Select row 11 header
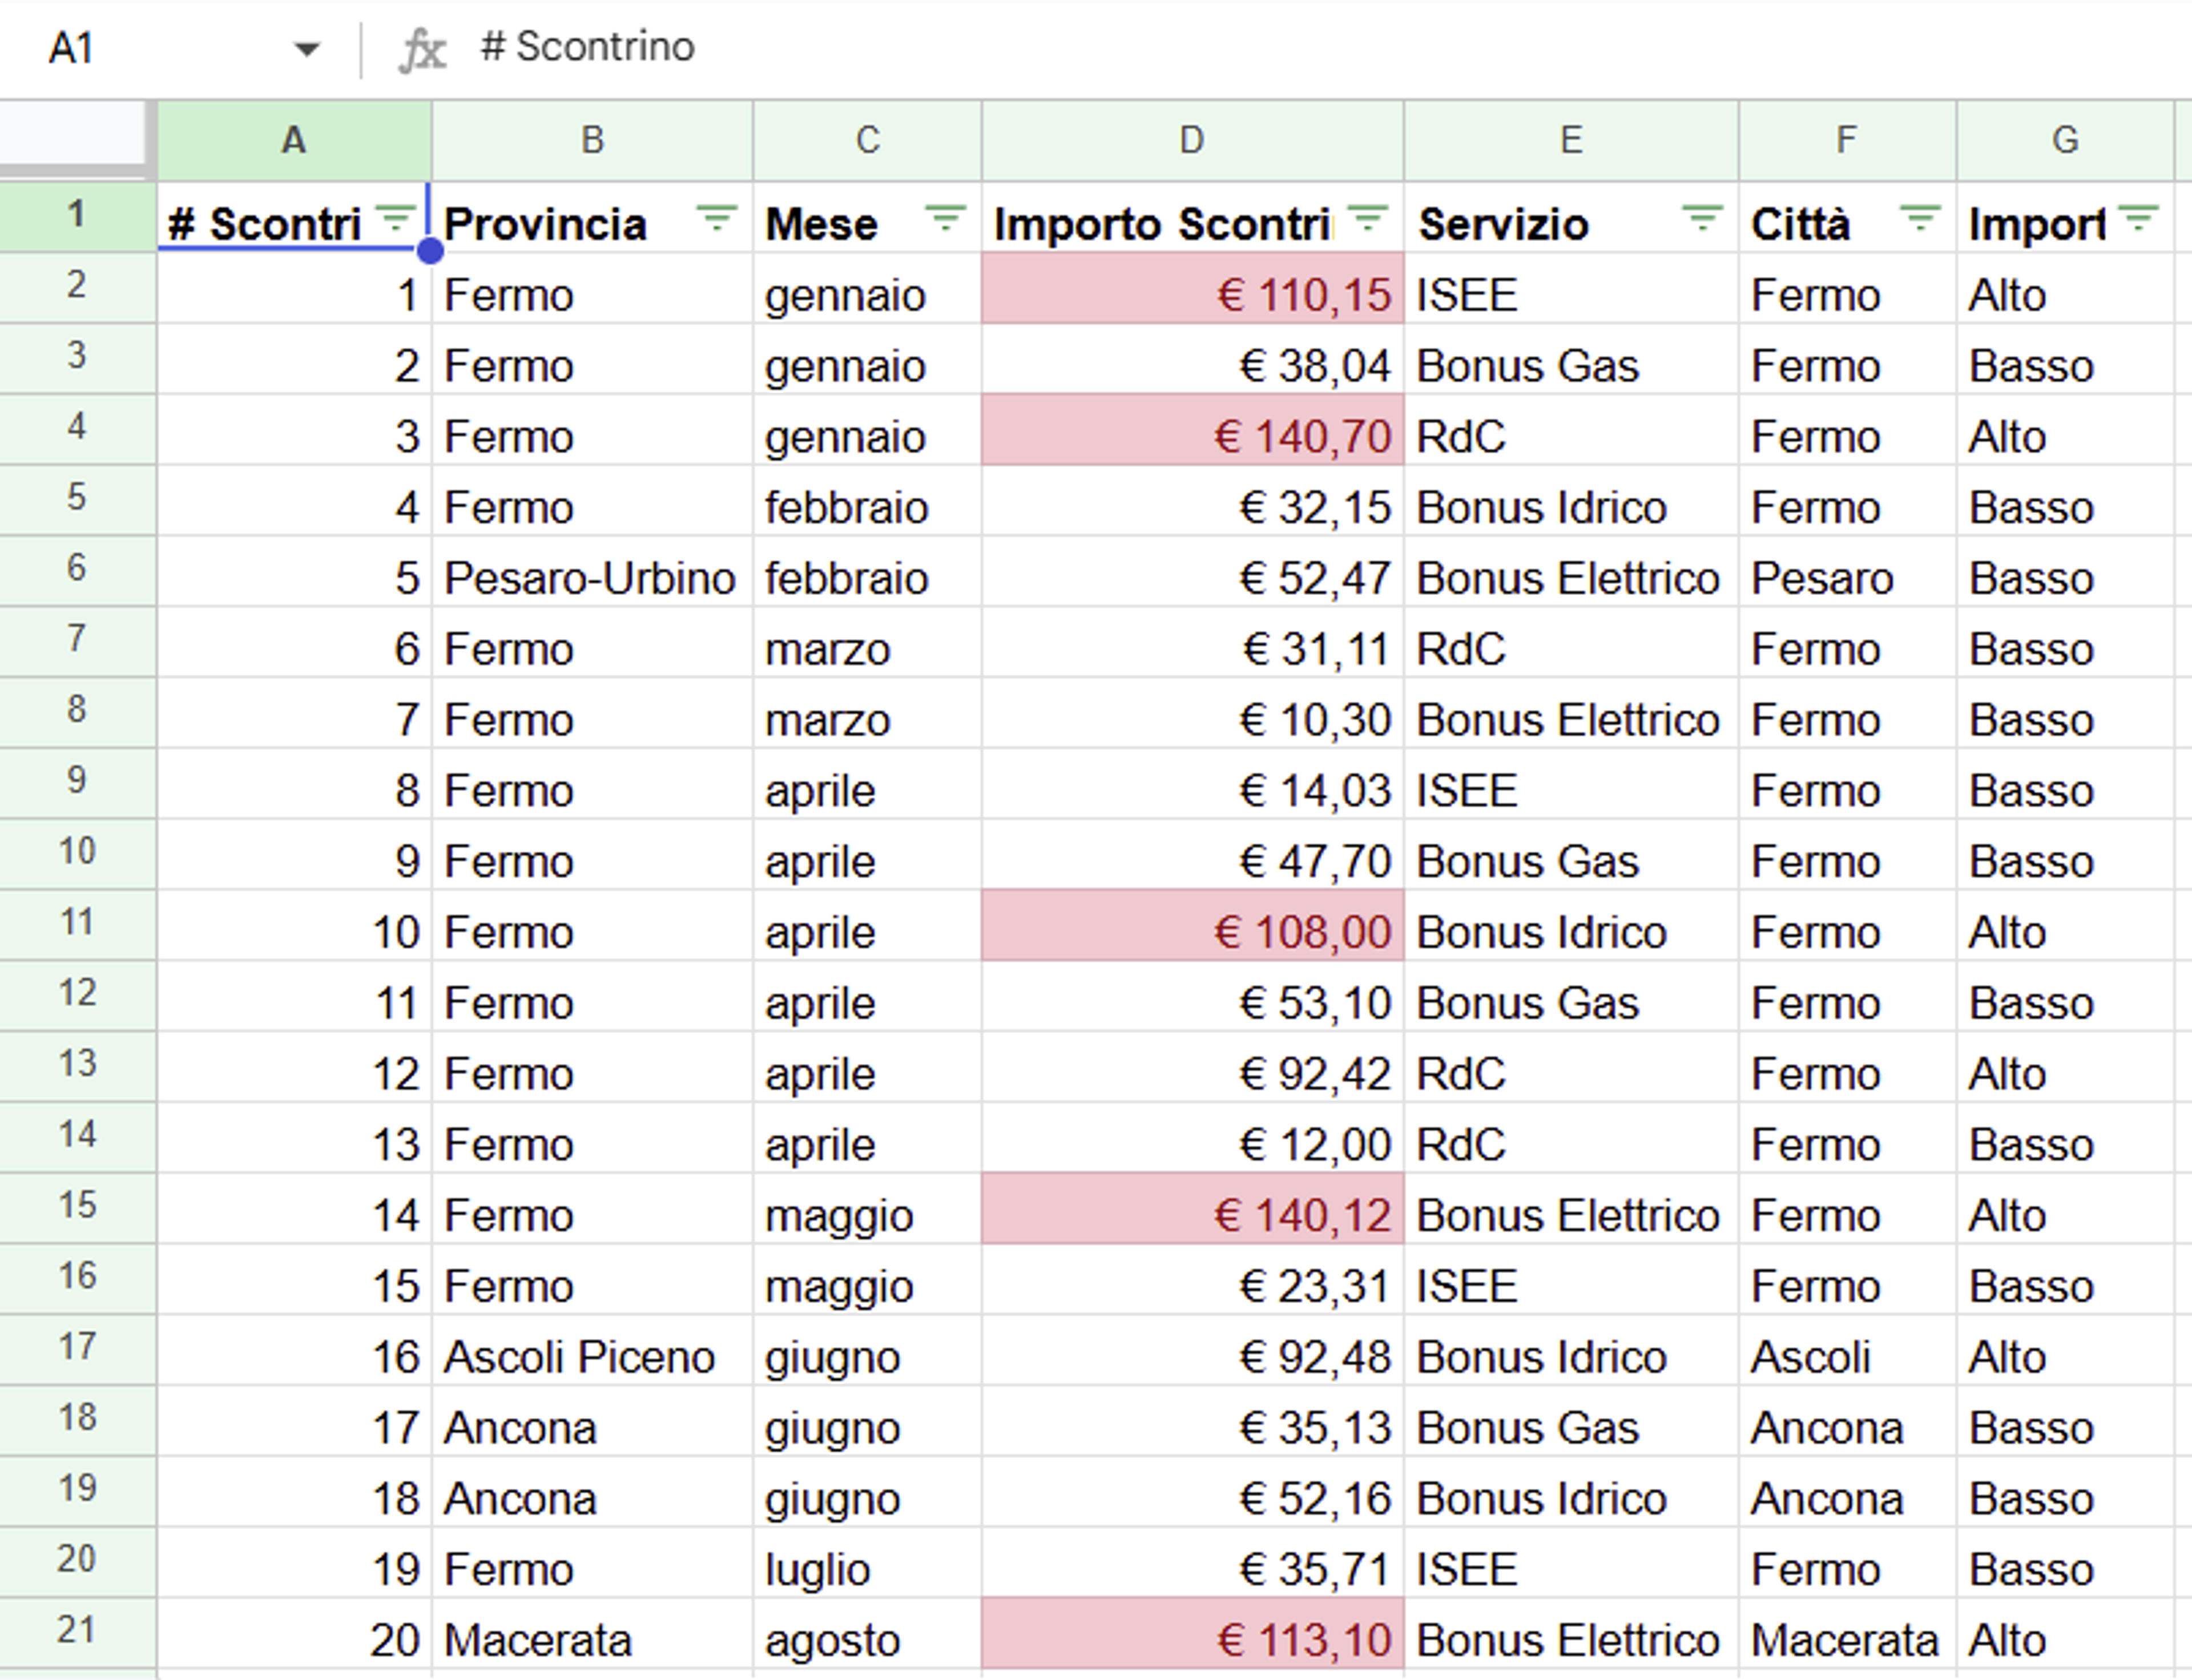This screenshot has height=1680, width=2192. click(78, 924)
